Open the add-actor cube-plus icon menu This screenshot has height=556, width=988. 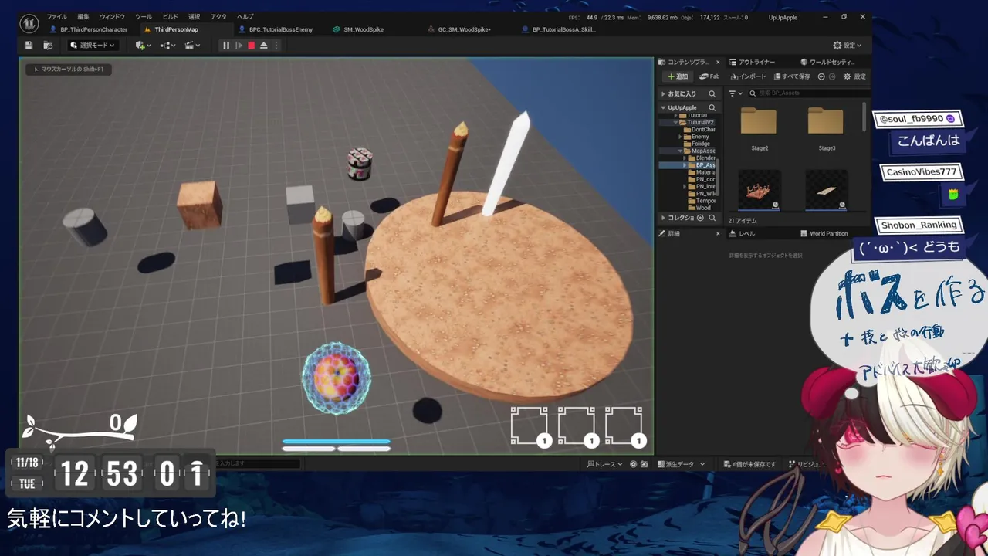coord(141,46)
